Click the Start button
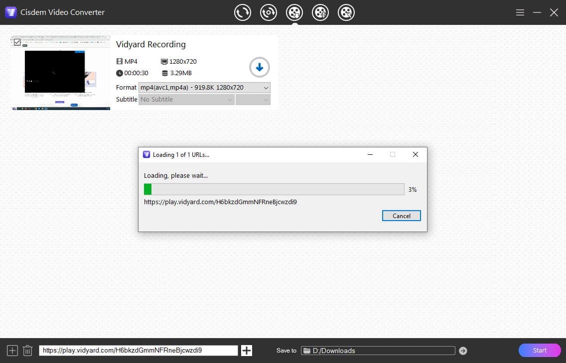 (x=540, y=351)
